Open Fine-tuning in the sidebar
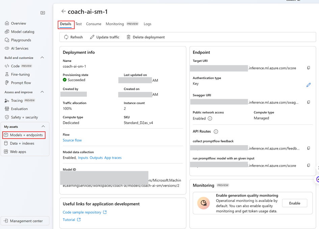 click(x=17, y=74)
